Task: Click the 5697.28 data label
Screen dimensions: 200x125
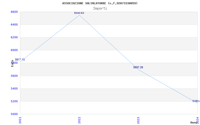Action: [x=138, y=67]
